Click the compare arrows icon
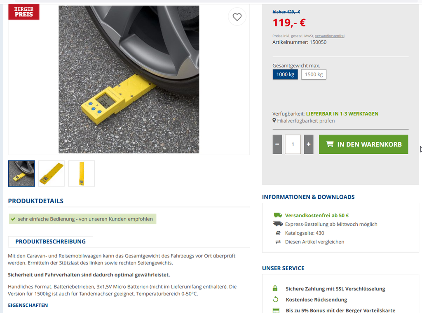The height and width of the screenshot is (313, 422). point(278,242)
